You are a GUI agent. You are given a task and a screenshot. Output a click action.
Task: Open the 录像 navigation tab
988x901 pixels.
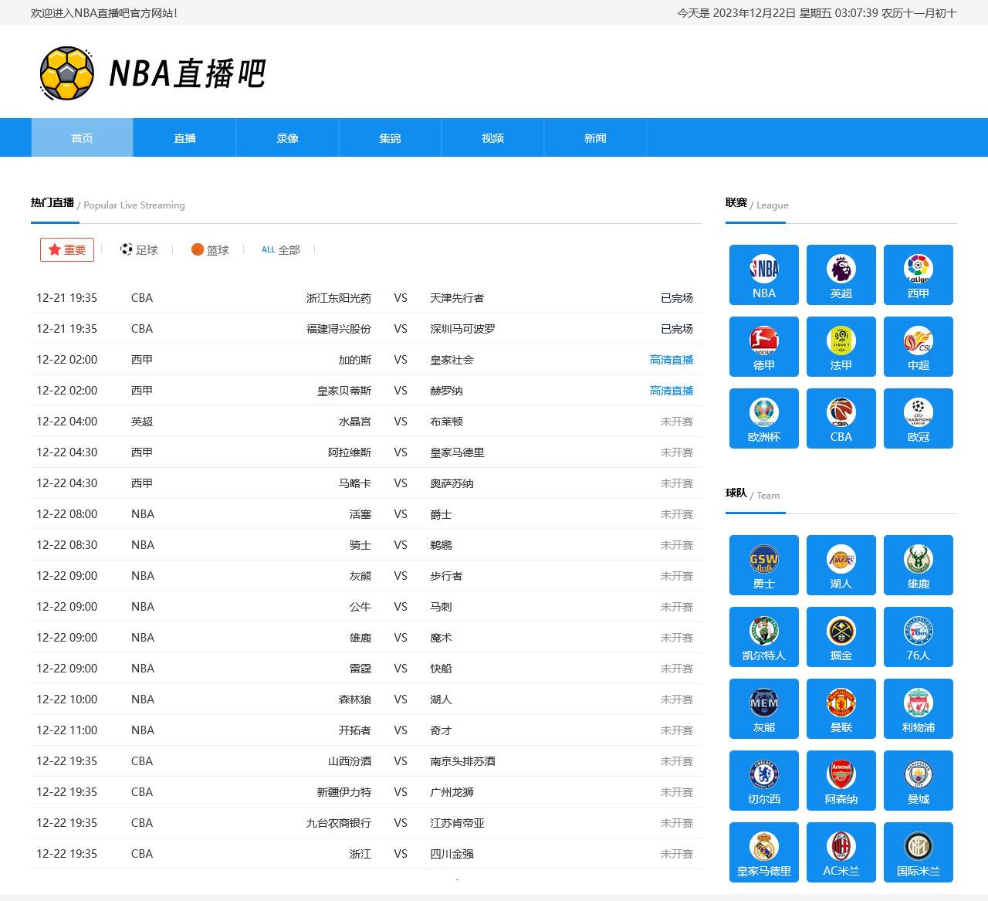click(x=287, y=138)
